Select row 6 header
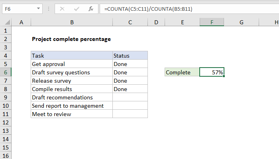 pyautogui.click(x=6, y=72)
